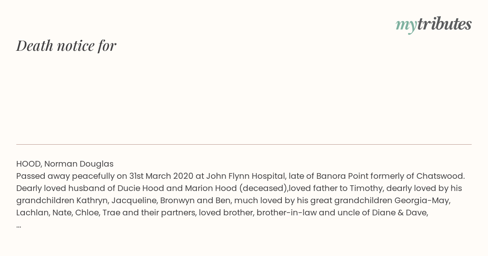Click the horizontal divider line

click(244, 144)
